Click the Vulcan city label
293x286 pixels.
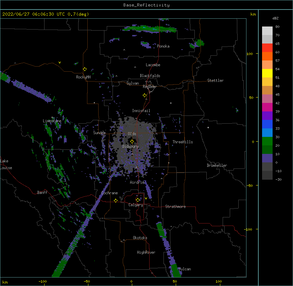[x=185, y=269]
